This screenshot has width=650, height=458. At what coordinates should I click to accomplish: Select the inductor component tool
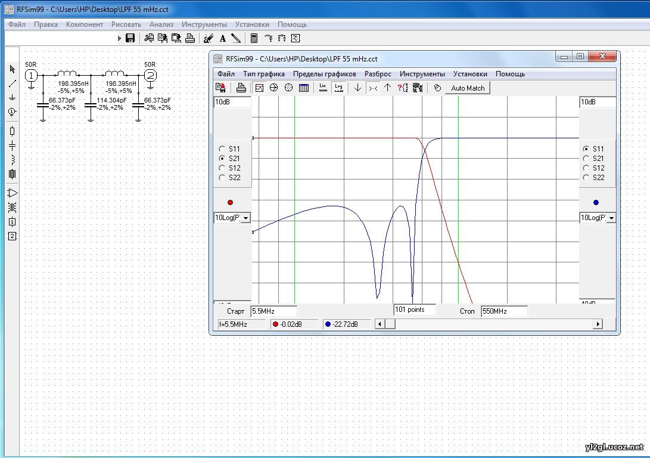[x=12, y=159]
